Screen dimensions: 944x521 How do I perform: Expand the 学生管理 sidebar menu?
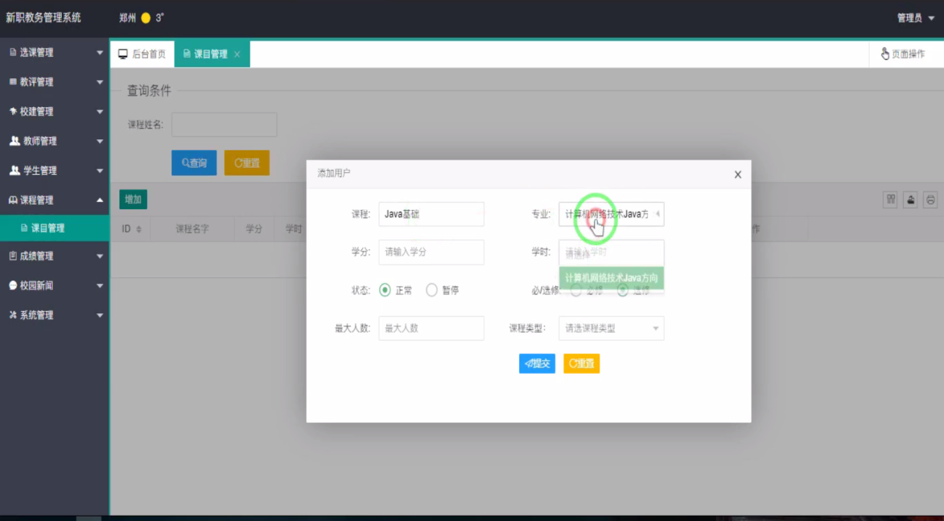(x=55, y=171)
